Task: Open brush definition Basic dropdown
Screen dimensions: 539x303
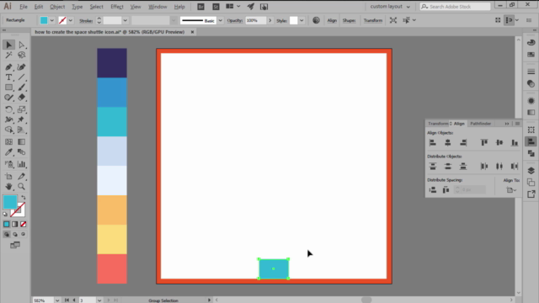Action: [x=221, y=20]
